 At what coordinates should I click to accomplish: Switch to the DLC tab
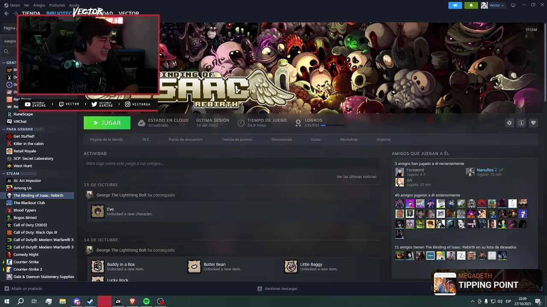coord(146,139)
